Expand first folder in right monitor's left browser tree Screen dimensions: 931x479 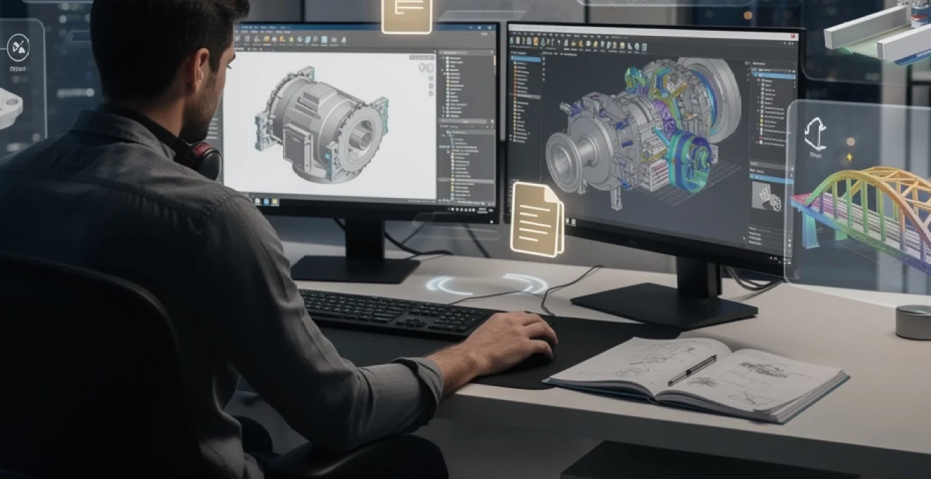coord(516,61)
